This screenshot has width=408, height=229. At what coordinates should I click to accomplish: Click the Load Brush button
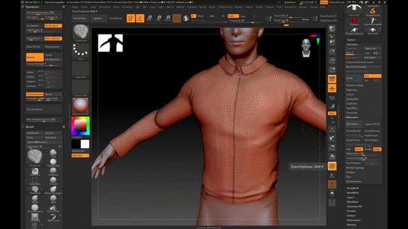click(x=35, y=133)
